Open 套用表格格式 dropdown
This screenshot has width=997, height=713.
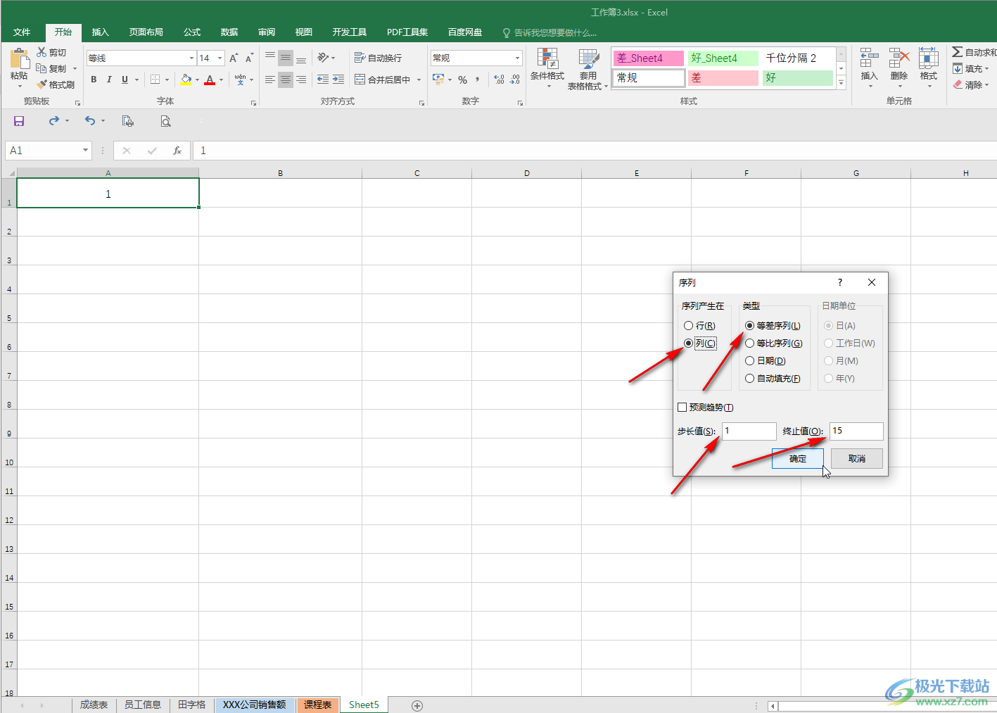(588, 69)
